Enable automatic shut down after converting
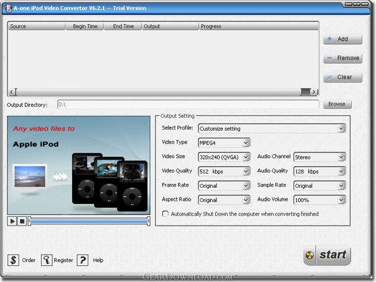 pos(165,214)
